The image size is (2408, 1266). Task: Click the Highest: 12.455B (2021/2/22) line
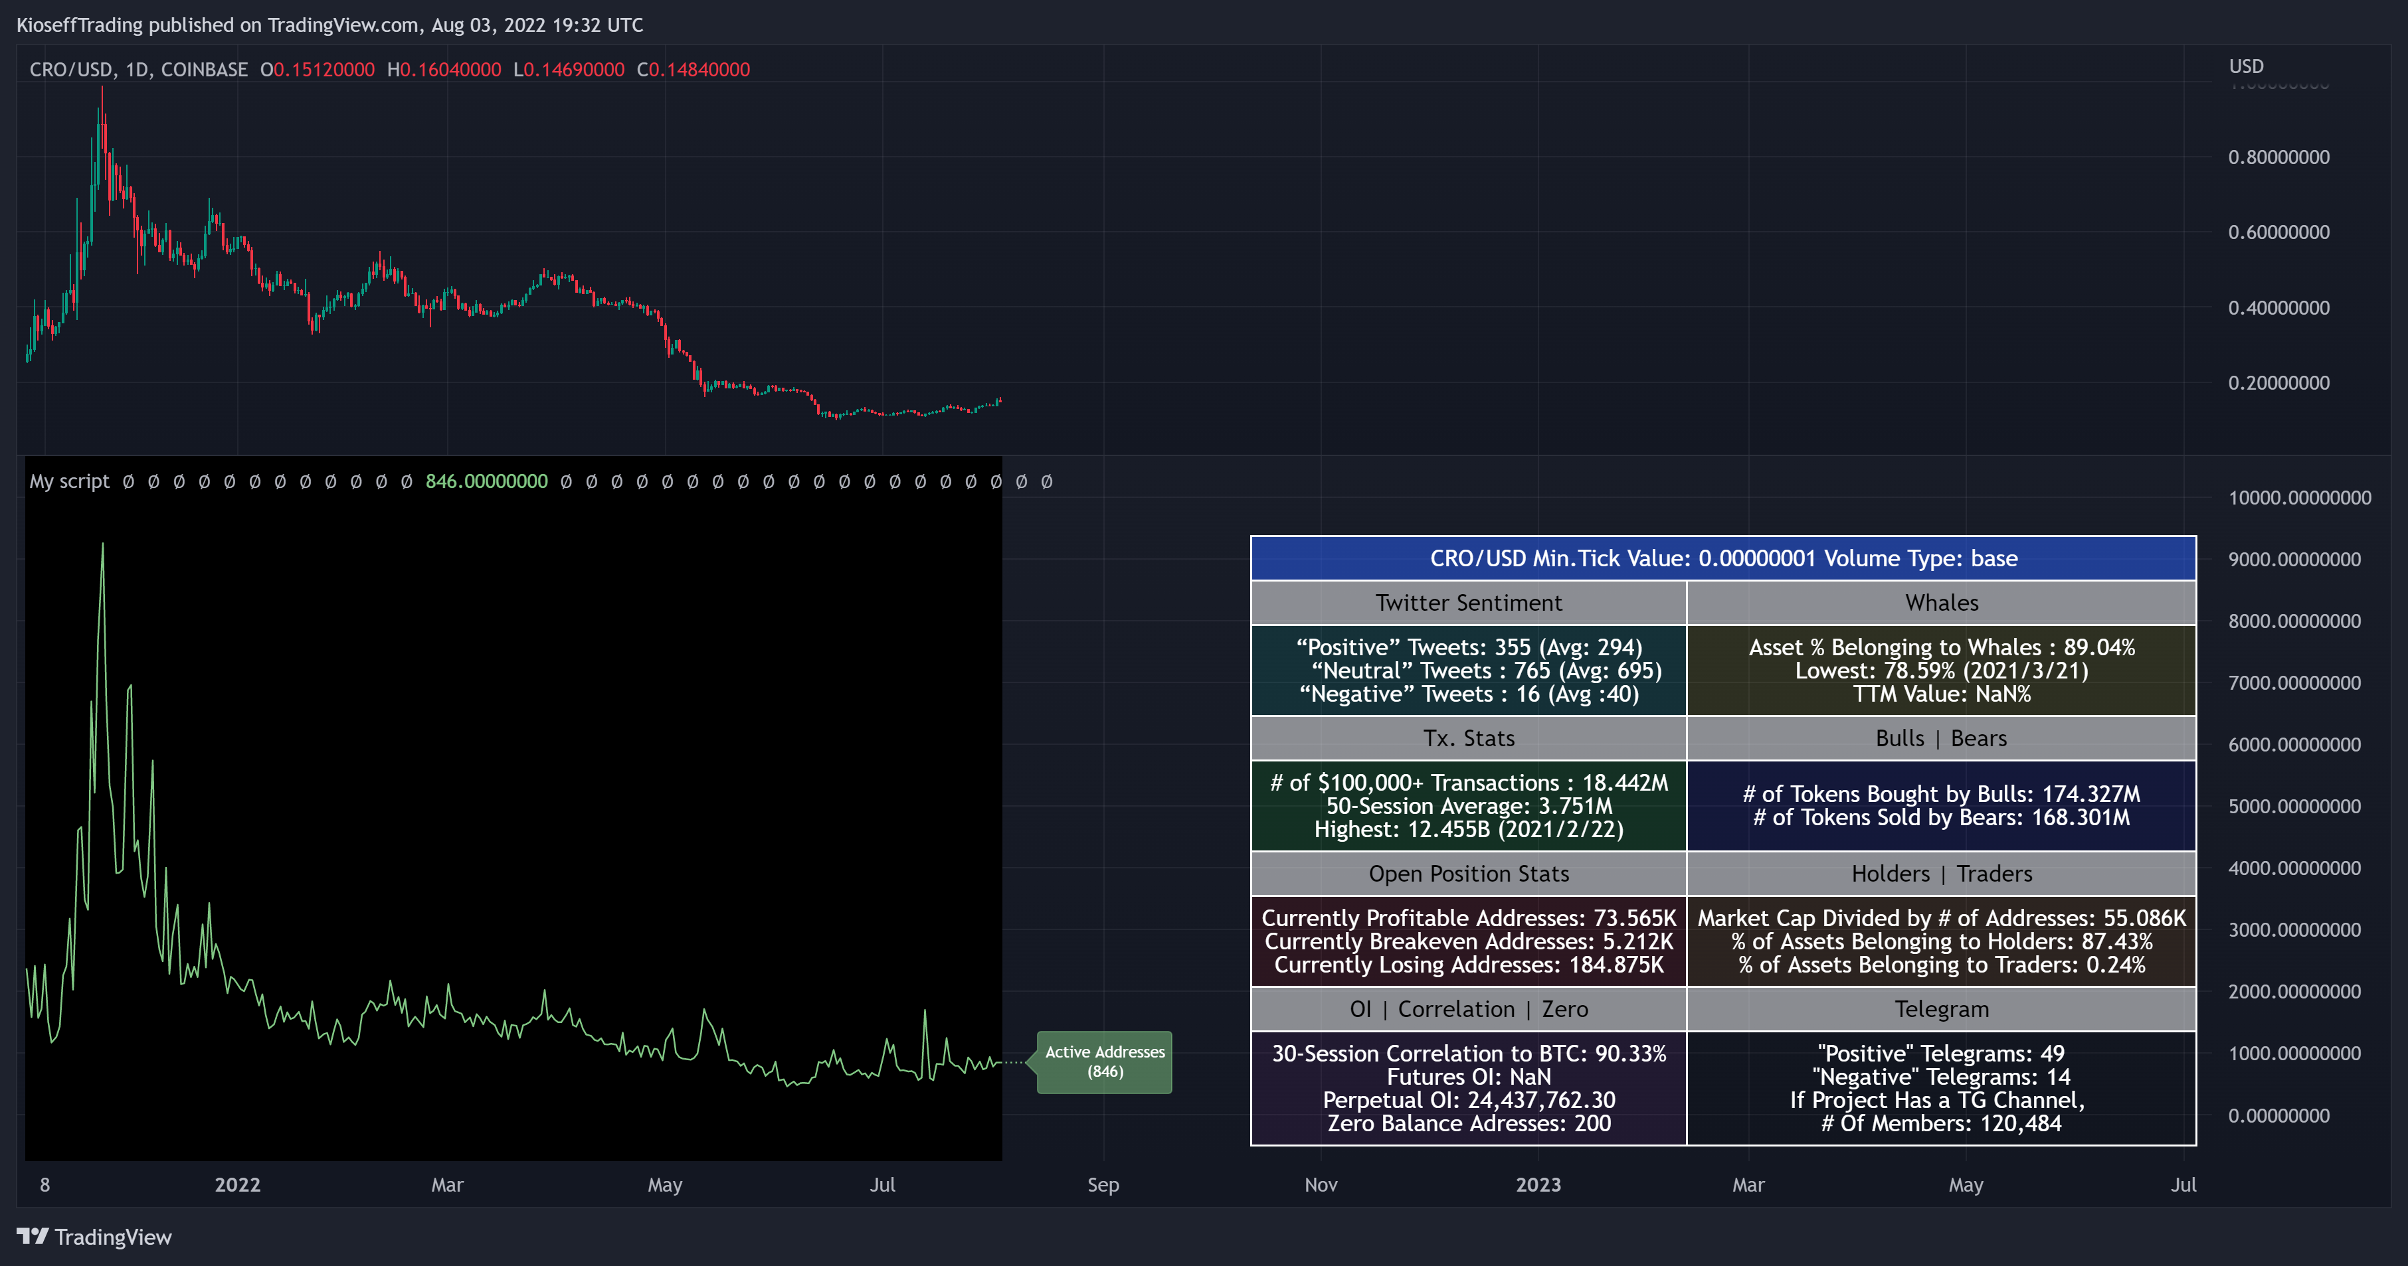click(x=1469, y=830)
